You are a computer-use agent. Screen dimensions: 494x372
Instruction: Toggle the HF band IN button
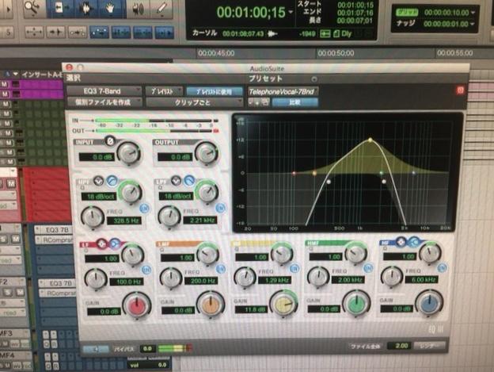click(443, 268)
